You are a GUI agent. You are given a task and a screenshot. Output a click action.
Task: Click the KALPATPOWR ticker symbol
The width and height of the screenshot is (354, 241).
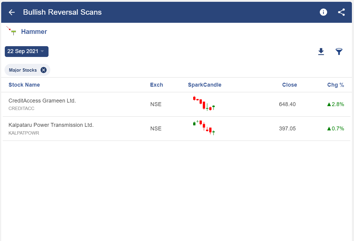[24, 133]
